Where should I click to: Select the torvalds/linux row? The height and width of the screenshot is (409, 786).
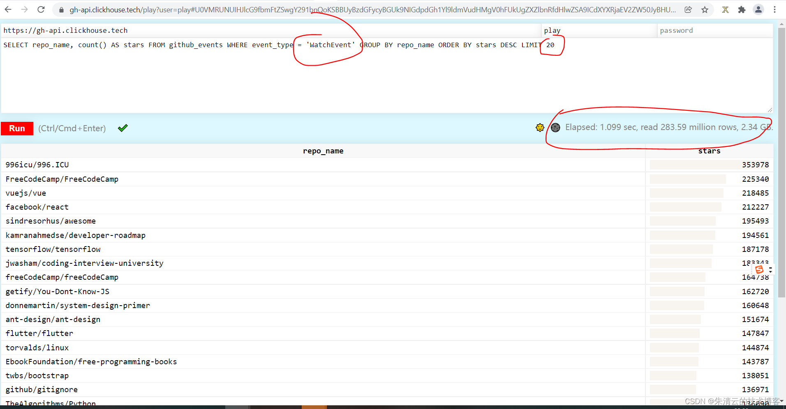tap(387, 348)
